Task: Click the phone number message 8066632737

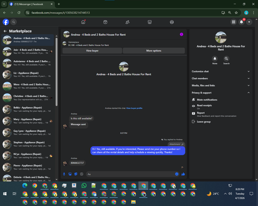Action: point(77,163)
